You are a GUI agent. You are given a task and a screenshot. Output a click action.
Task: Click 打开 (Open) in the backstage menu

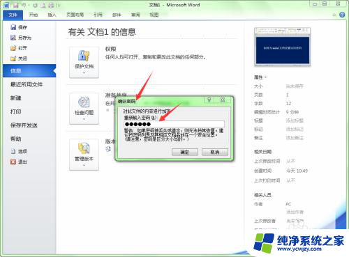coord(19,48)
